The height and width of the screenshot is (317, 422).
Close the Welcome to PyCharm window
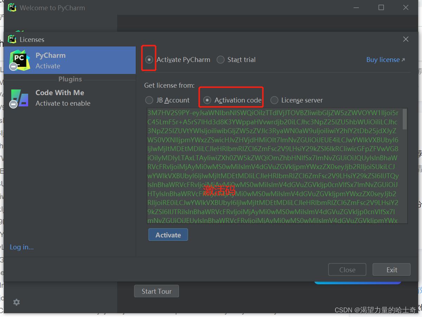[406, 7]
